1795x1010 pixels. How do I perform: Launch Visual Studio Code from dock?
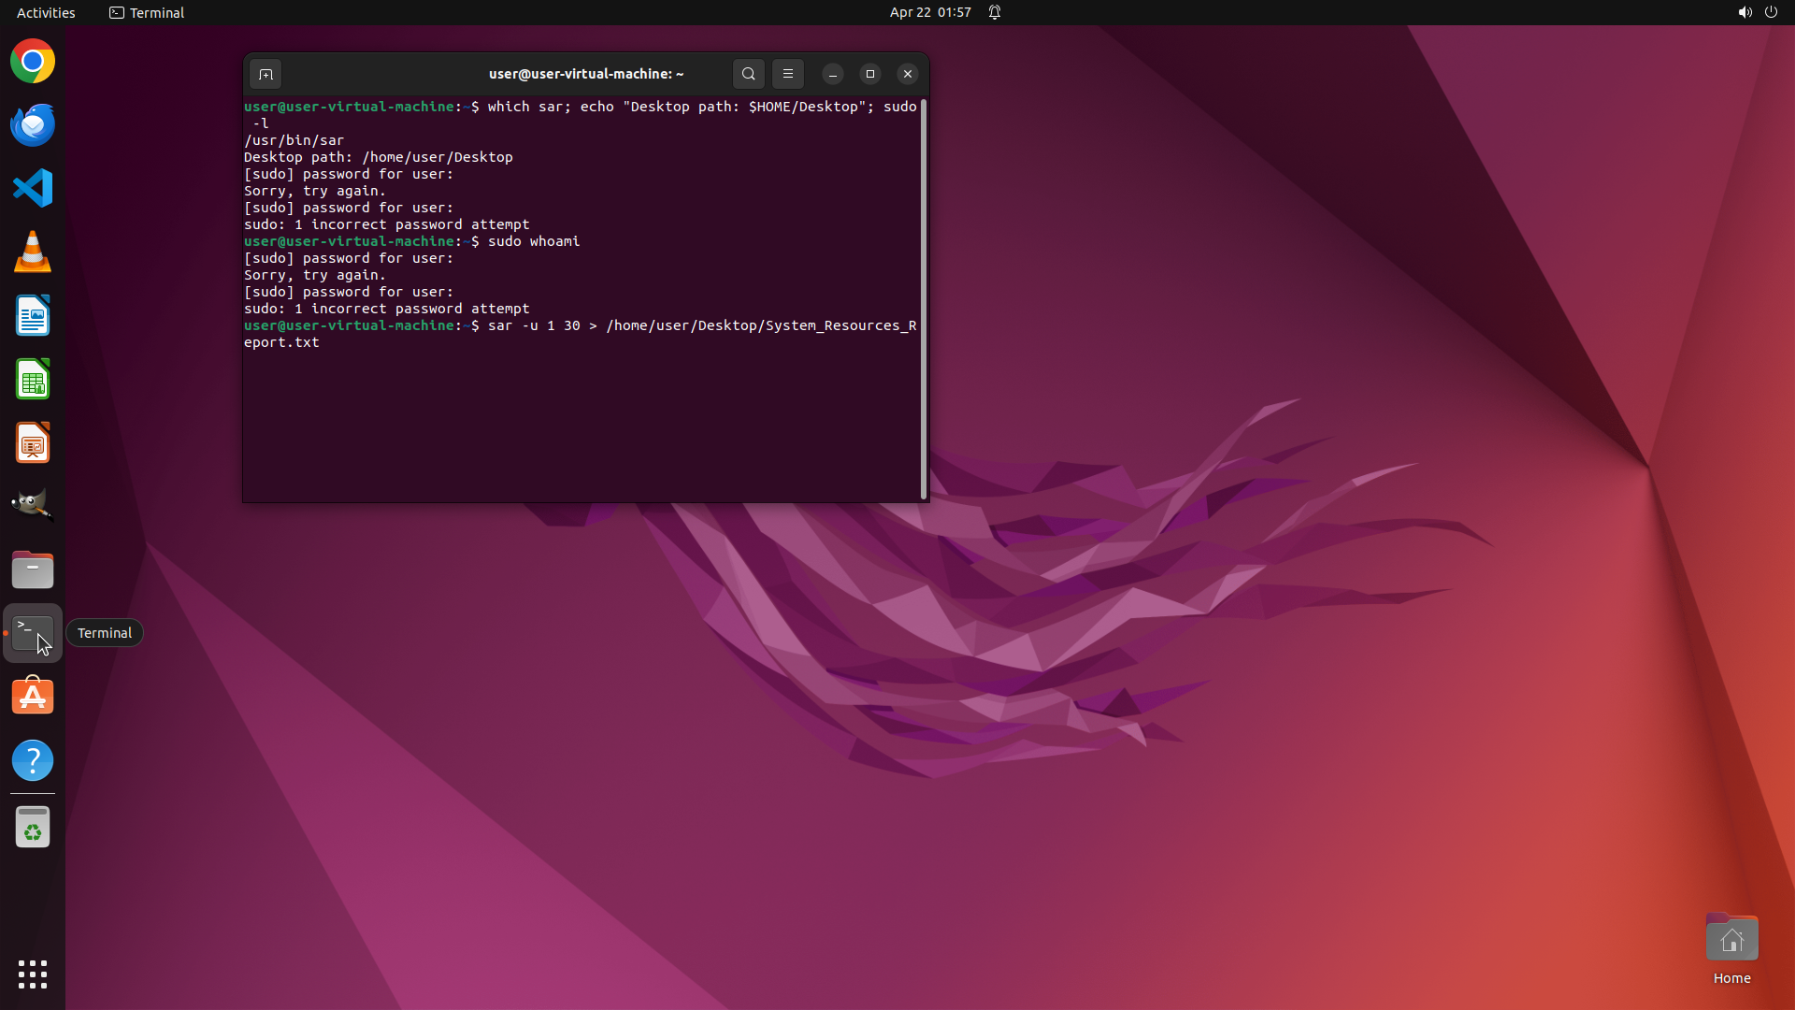pyautogui.click(x=33, y=189)
